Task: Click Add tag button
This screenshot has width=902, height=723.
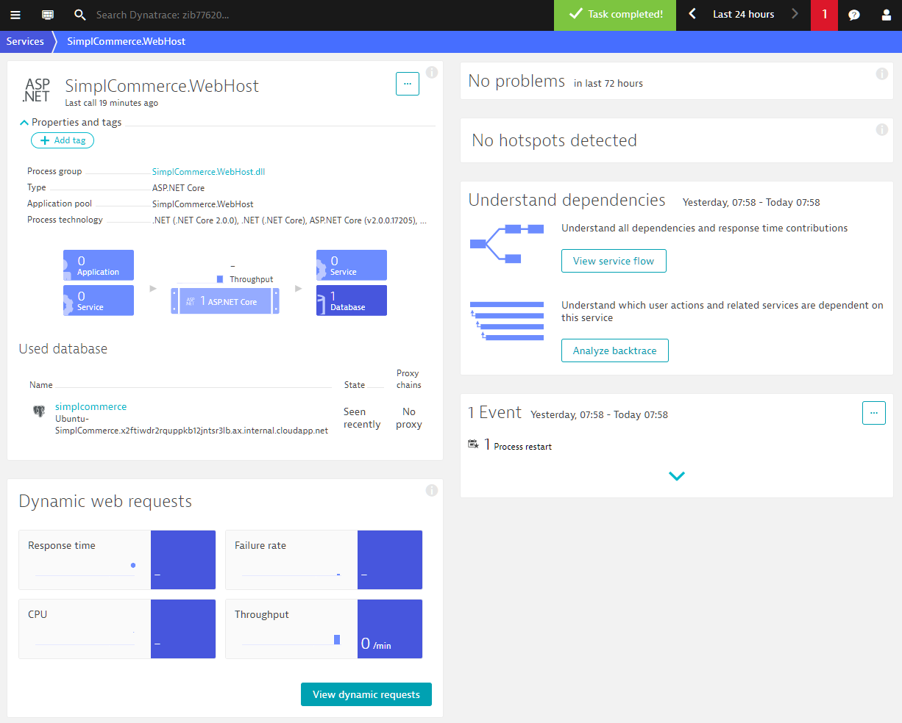Action: coord(63,140)
